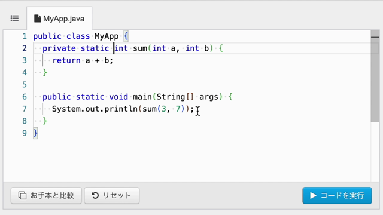
Task: Click the お手本と比較 compare button
Action: coord(46,195)
